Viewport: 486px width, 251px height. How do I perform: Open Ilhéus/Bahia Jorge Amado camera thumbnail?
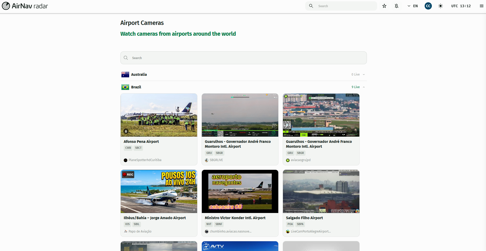(x=159, y=191)
